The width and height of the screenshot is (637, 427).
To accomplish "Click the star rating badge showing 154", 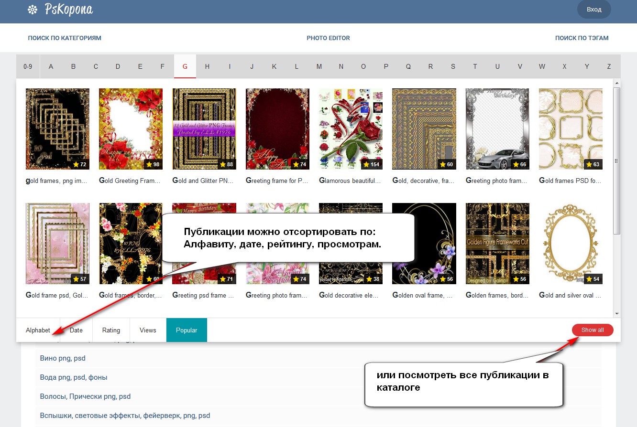I will (372, 164).
